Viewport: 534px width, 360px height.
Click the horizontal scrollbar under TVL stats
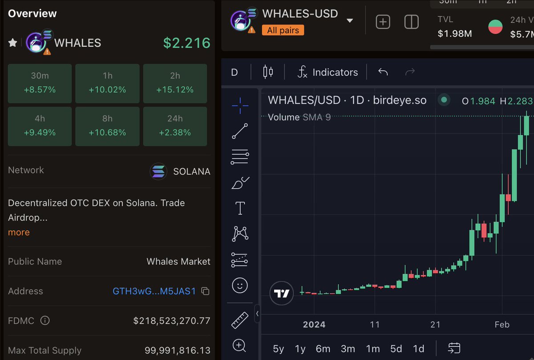point(482,47)
